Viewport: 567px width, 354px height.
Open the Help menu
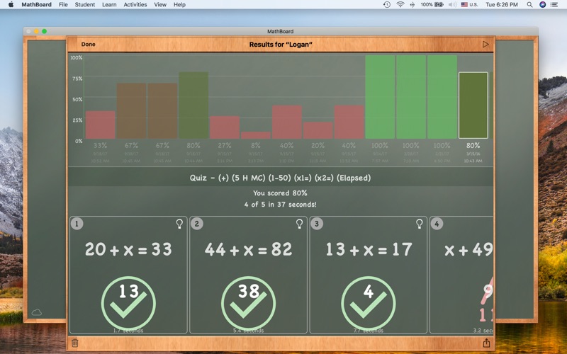[180, 4]
